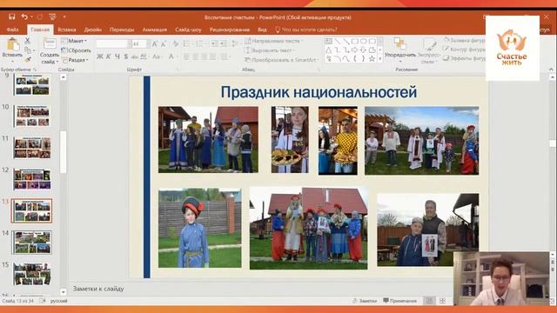Click the 'Что вы хотите сделать?' search box
This screenshot has width=557, height=313.
click(306, 30)
